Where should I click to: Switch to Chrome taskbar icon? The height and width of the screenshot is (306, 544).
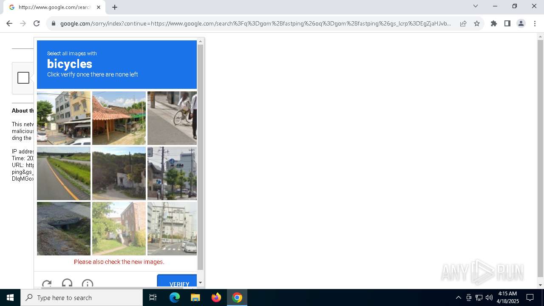(x=237, y=297)
